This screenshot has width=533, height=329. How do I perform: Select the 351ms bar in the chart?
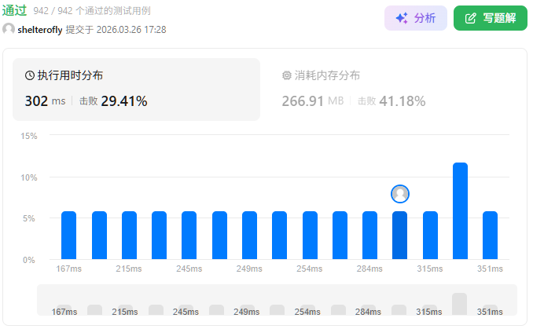[491, 235]
